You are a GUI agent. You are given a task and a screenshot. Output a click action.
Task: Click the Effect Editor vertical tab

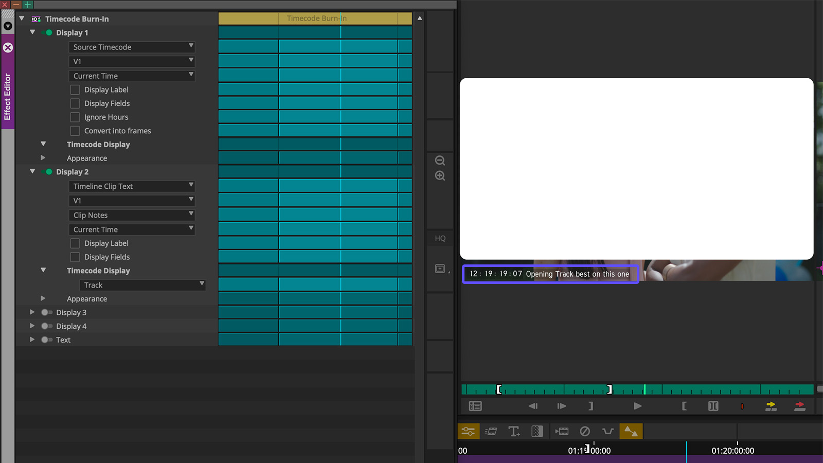[8, 96]
